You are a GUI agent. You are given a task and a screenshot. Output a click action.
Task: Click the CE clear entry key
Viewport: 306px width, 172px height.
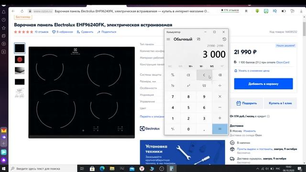click(188, 75)
